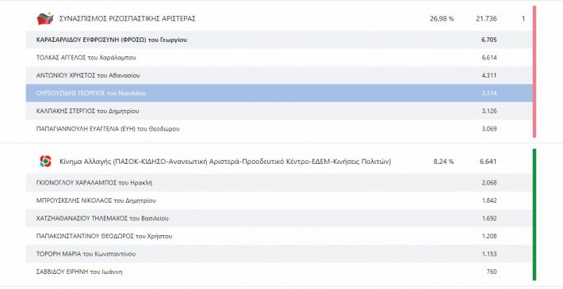The width and height of the screenshot is (563, 289).
Task: Select the 26,98 % party percentage
Action: point(442,19)
